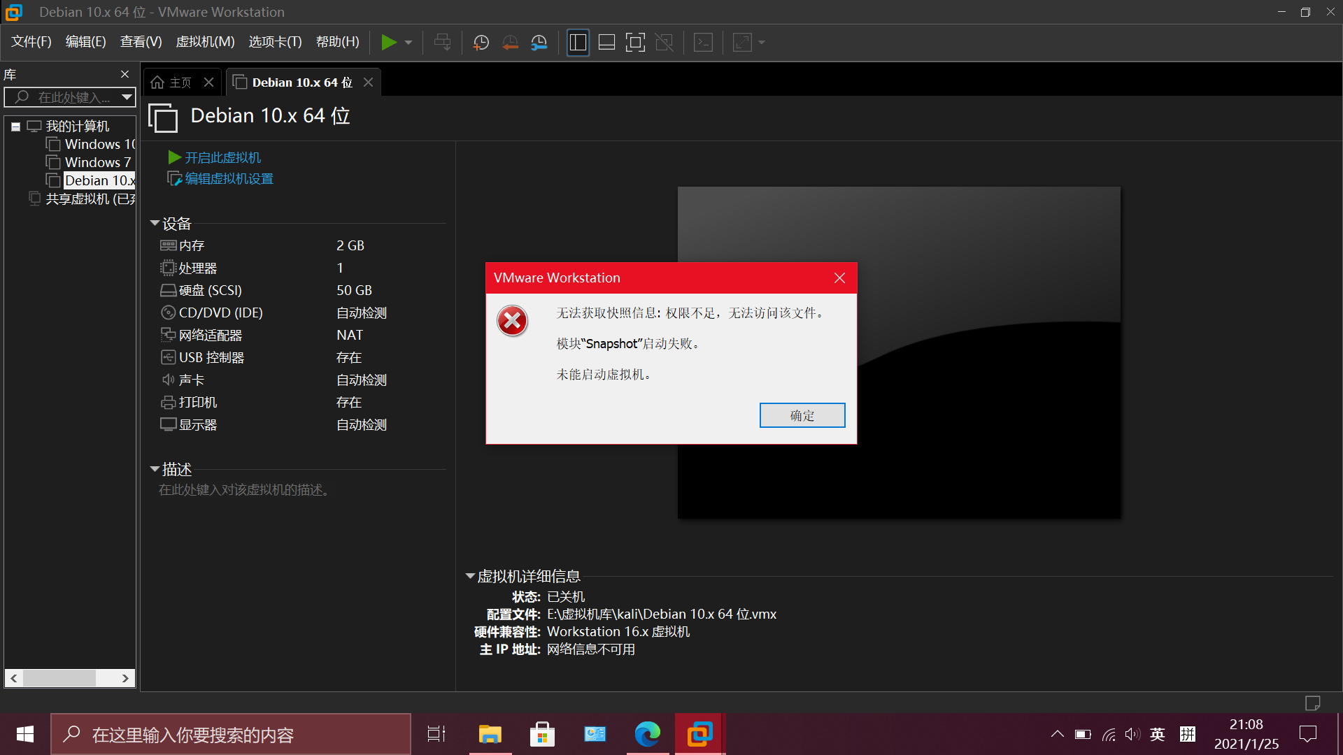Viewport: 1343px width, 755px height.
Task: Close the 主页 tab
Action: (x=208, y=82)
